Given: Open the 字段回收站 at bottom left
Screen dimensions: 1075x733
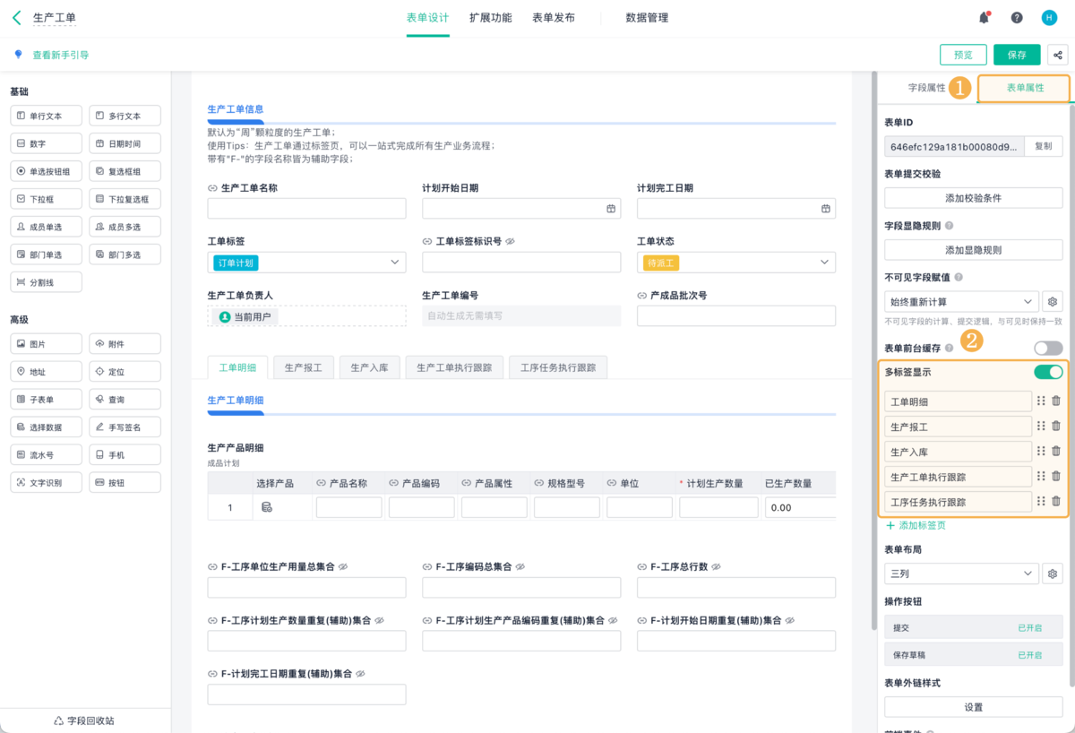Looking at the screenshot, I should [x=85, y=720].
